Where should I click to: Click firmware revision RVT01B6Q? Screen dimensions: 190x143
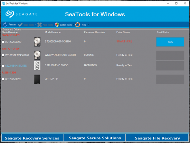[x=91, y=65]
